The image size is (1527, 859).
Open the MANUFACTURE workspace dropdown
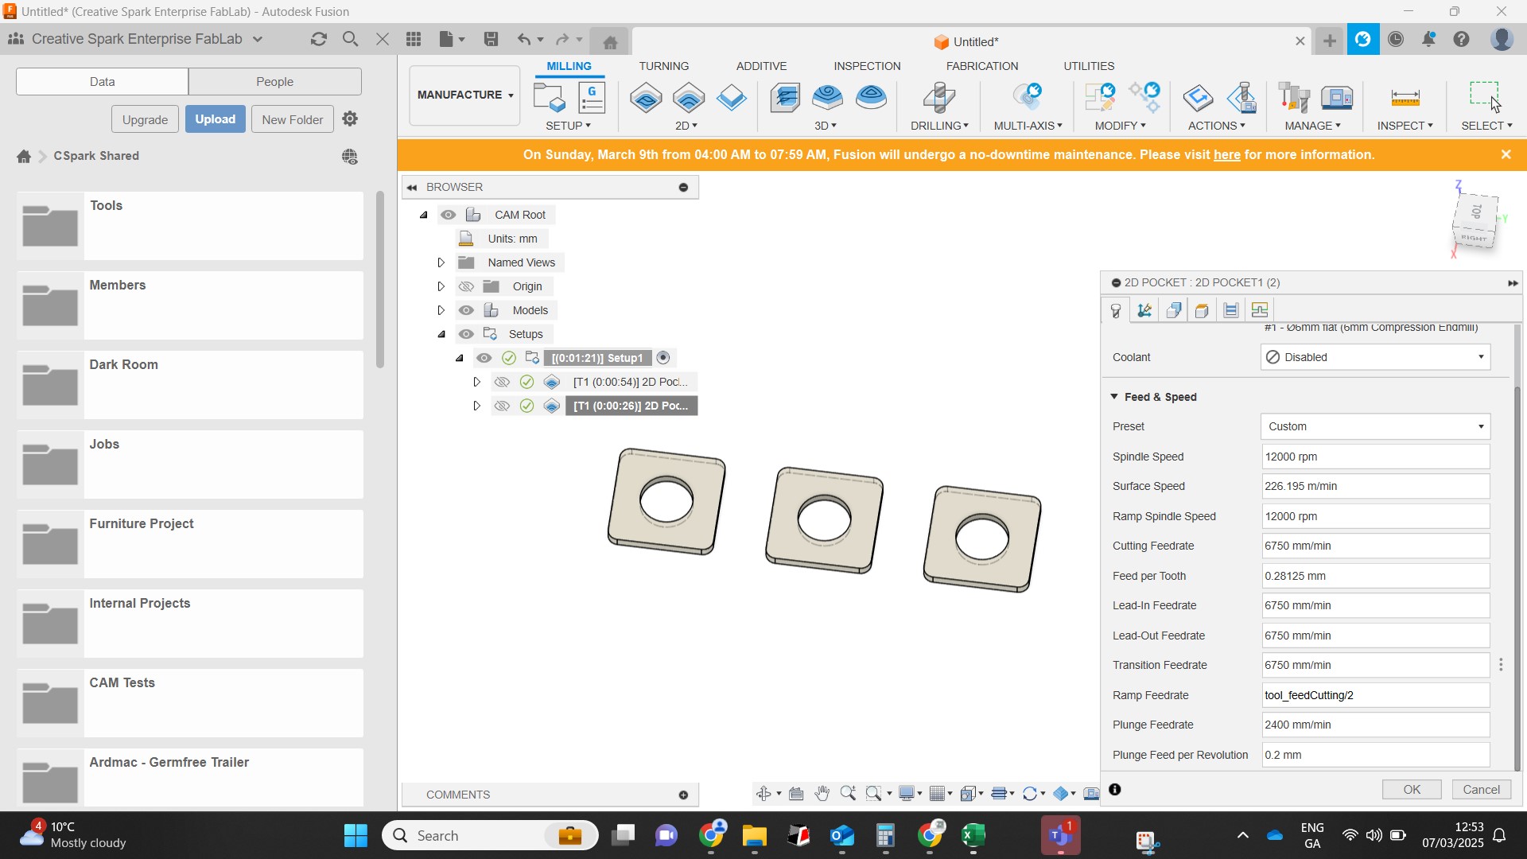tap(464, 95)
